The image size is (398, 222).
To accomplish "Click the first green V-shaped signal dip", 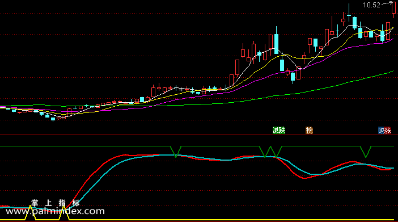I will (x=176, y=152).
